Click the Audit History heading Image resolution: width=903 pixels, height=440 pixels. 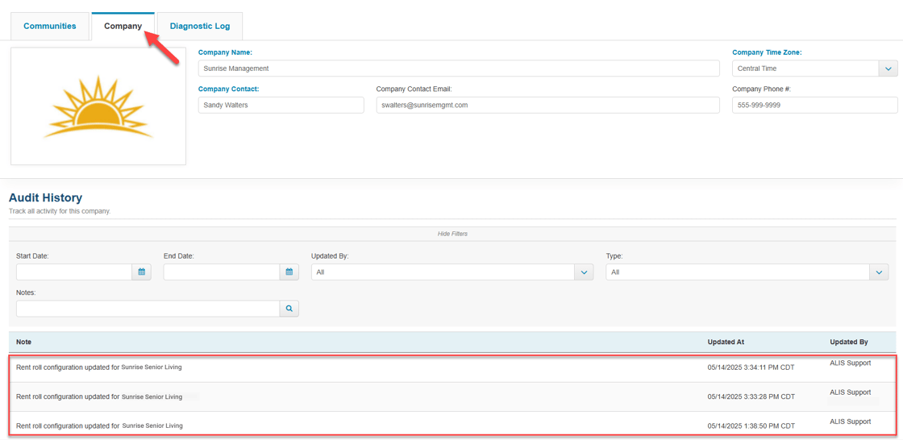click(45, 197)
